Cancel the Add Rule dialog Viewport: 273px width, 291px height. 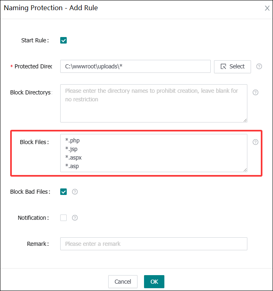[123, 282]
